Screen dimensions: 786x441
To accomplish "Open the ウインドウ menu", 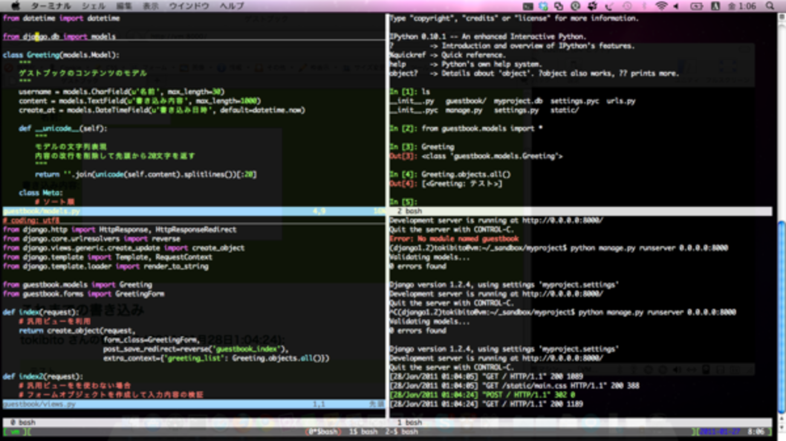I will click(x=189, y=6).
